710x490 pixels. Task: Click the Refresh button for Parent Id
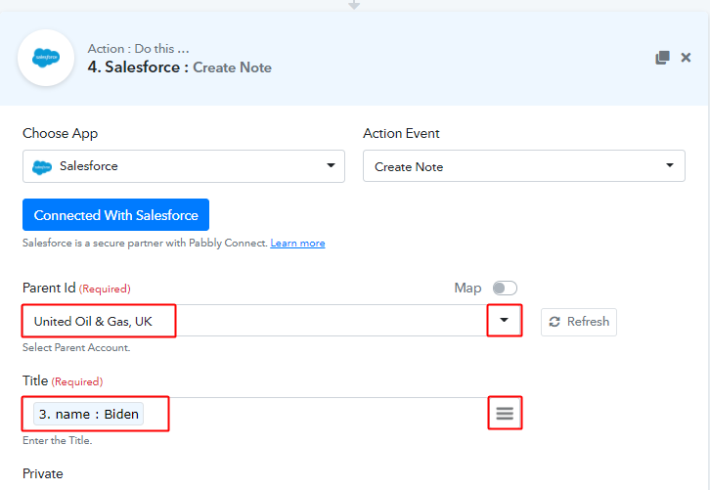pos(579,322)
